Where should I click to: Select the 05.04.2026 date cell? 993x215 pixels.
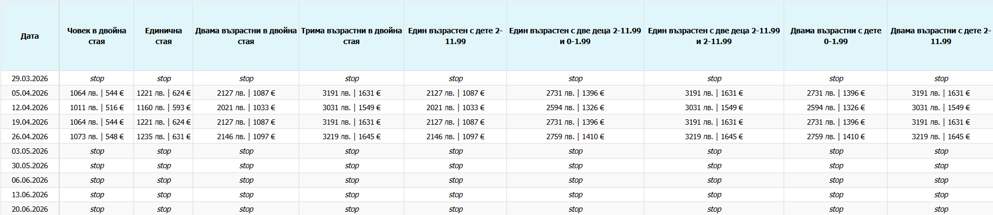[30, 93]
